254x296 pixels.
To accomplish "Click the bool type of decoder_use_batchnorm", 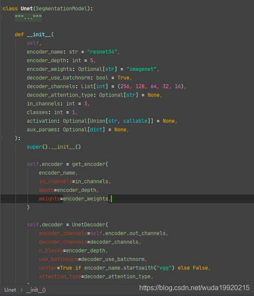I will (x=102, y=78).
